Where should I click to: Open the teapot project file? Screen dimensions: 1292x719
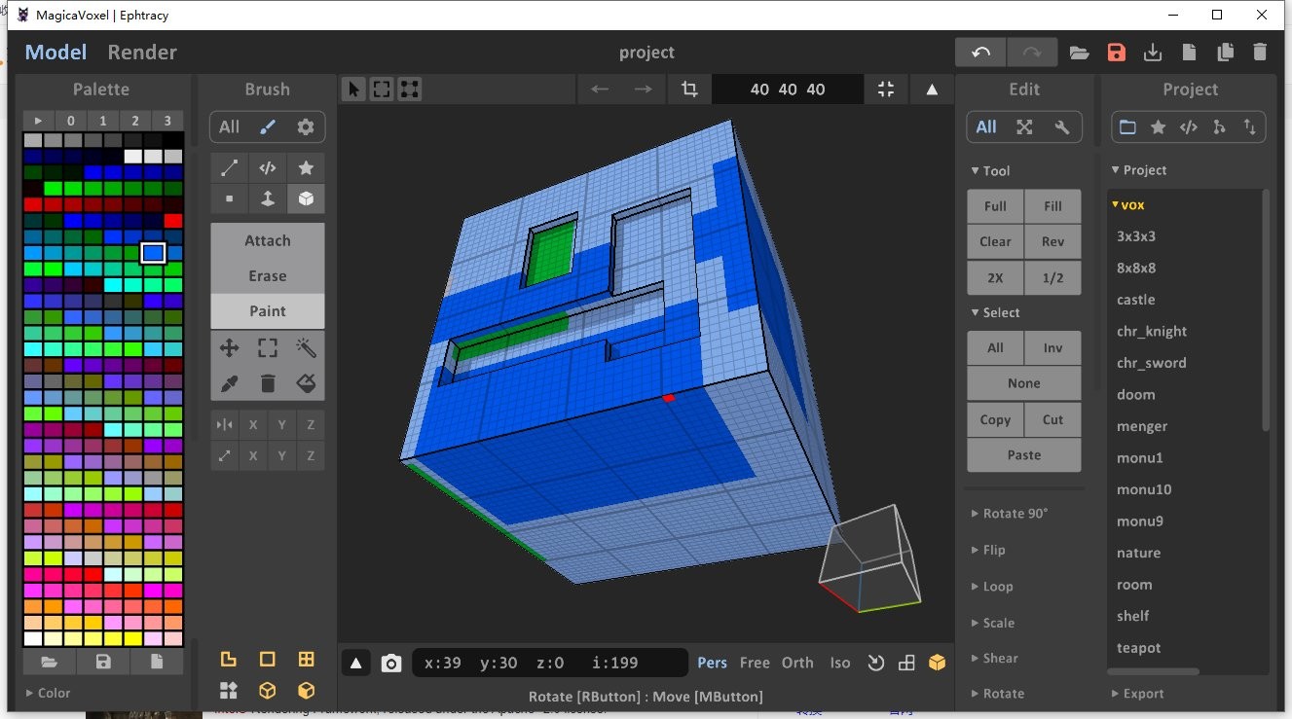1137,648
